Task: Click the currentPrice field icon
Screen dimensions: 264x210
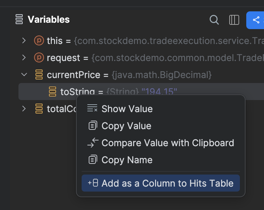Action: pyautogui.click(x=39, y=75)
